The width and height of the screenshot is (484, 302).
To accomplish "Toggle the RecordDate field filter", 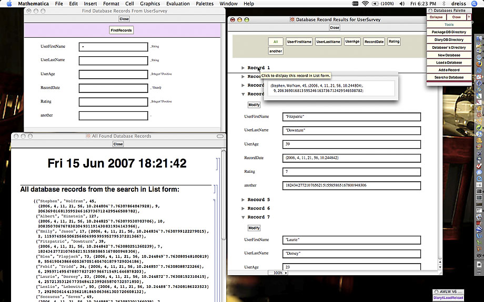I will (374, 41).
